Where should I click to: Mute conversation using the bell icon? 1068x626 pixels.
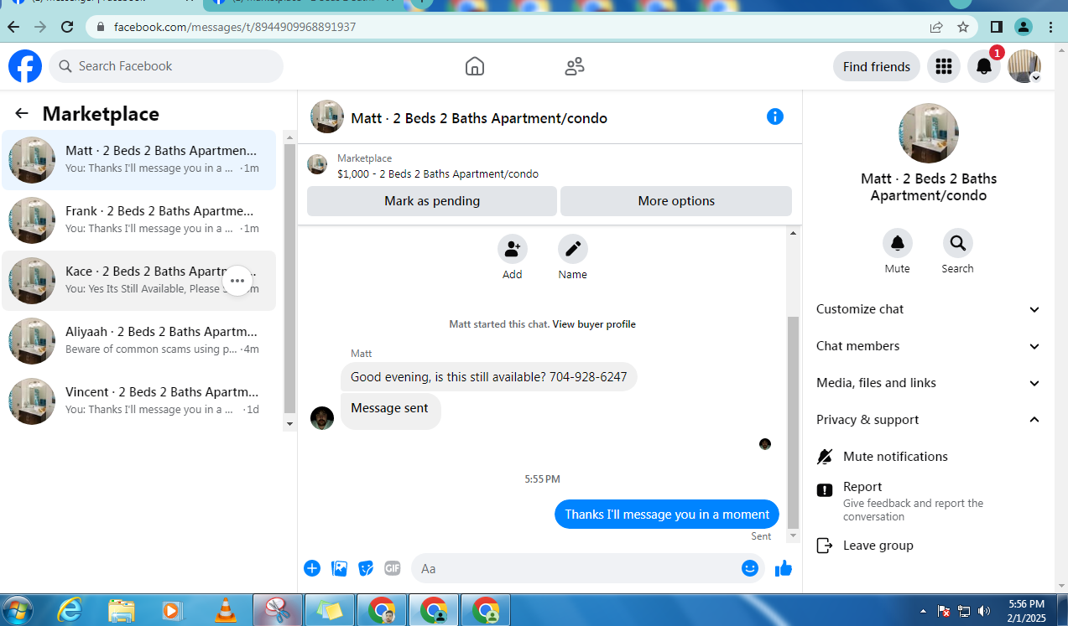898,244
